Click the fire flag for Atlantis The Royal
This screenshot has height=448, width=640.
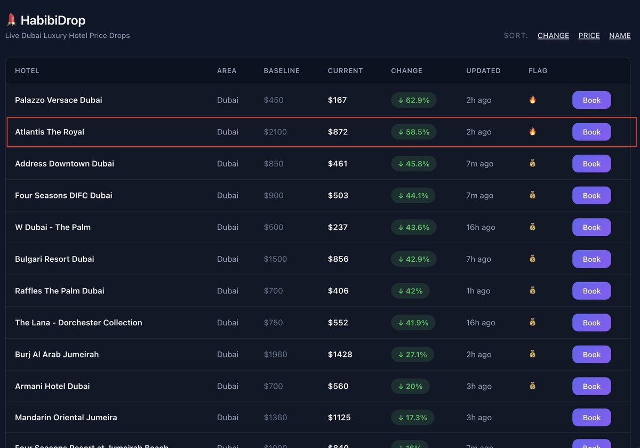(x=532, y=132)
